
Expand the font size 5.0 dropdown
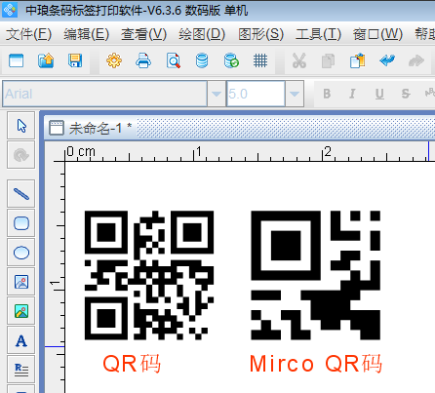(295, 94)
